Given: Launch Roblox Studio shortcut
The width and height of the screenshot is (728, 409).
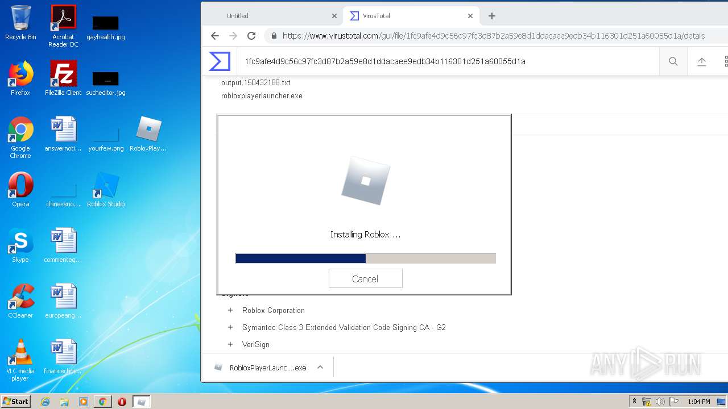Looking at the screenshot, I should click(x=106, y=190).
